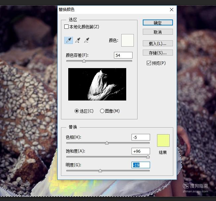Close the 替换颜色 dialog
Viewport: 216px width, 201px height.
pyautogui.click(x=172, y=10)
